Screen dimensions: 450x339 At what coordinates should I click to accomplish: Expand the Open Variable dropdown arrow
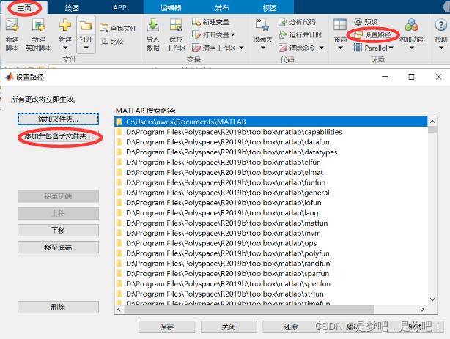click(233, 34)
